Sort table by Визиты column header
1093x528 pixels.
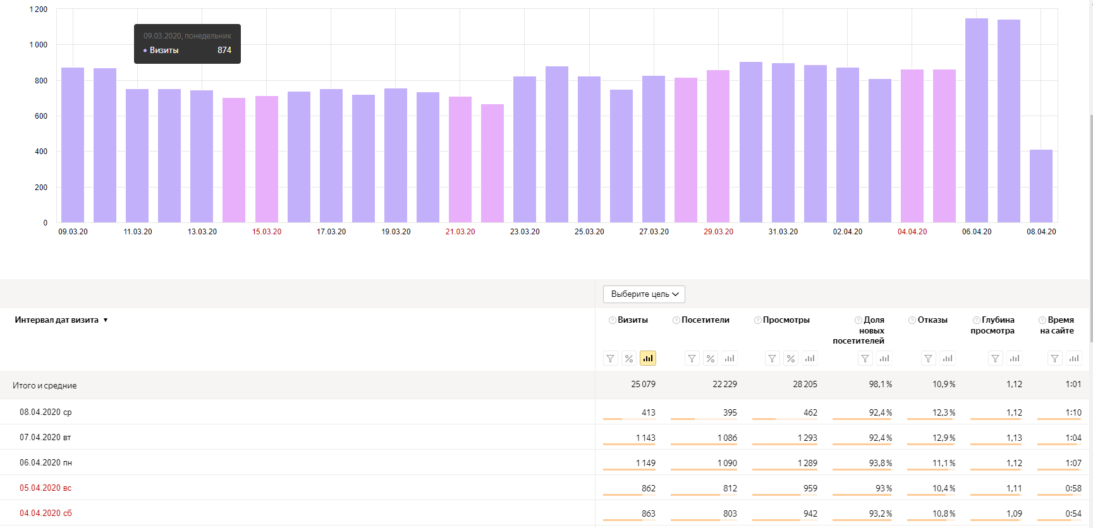(633, 320)
